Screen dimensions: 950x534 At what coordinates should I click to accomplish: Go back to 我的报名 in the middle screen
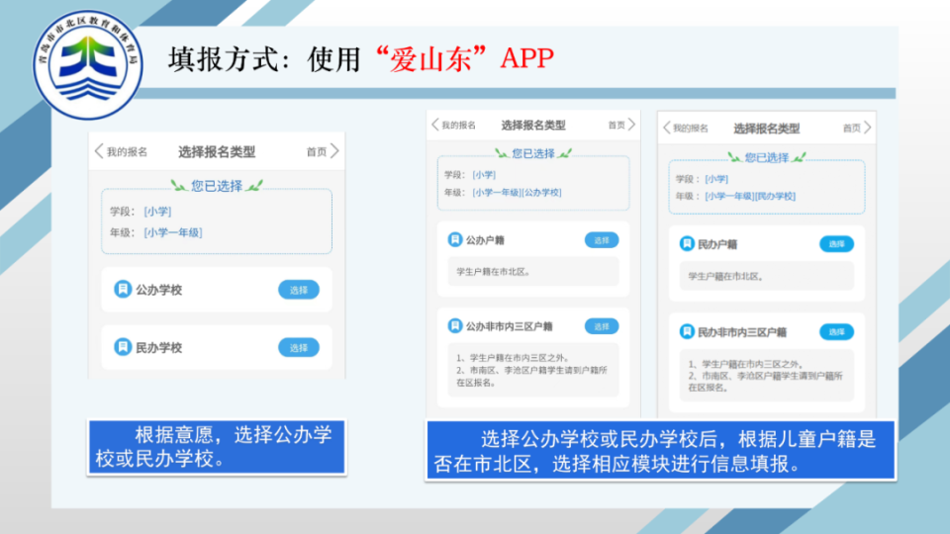pos(458,126)
